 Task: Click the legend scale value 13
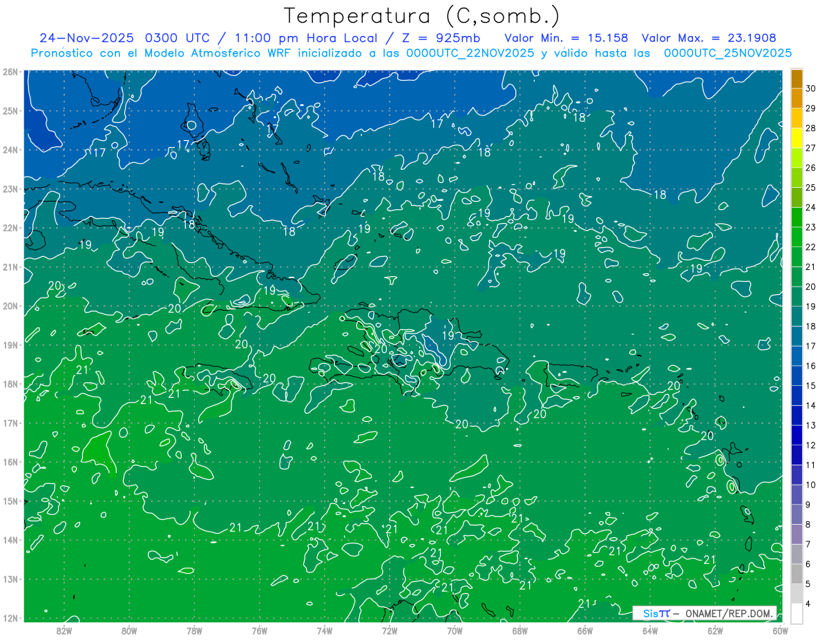pos(810,425)
